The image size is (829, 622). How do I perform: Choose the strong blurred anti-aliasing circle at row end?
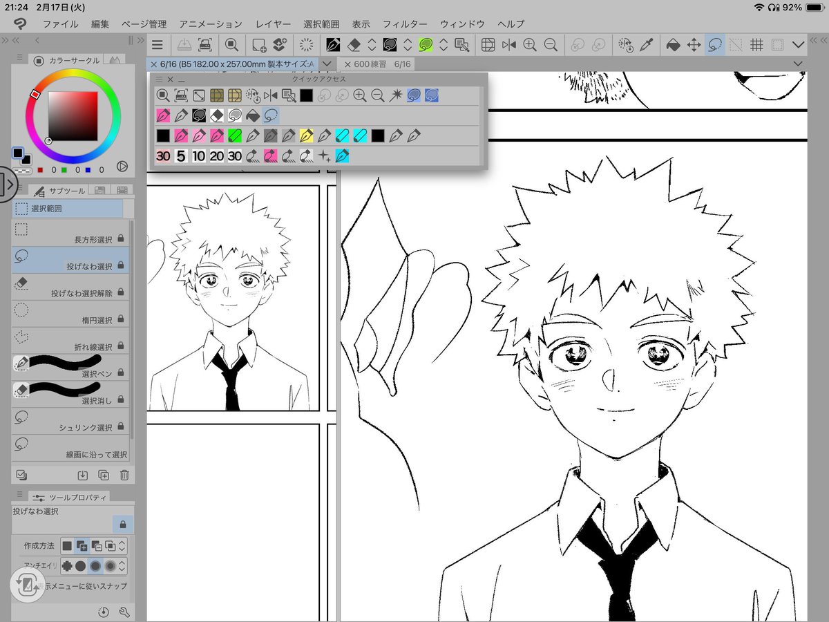(x=110, y=566)
